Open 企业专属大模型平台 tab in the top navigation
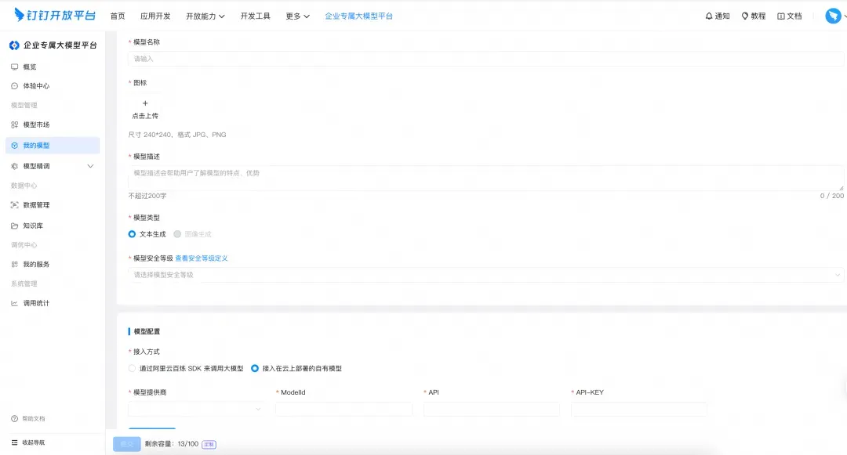 click(358, 16)
